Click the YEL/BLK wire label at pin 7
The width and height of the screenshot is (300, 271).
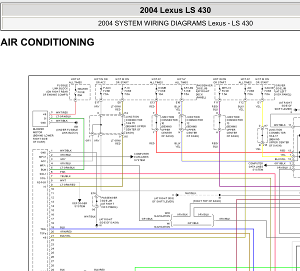(x=65, y=176)
